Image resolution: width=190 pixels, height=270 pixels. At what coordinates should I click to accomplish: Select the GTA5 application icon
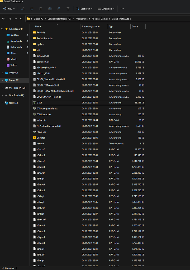[x=34, y=103]
